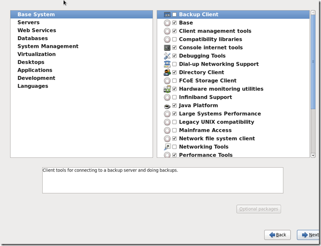Enable the Mainframe Access checkbox
The width and height of the screenshot is (321, 246).
coord(174,130)
